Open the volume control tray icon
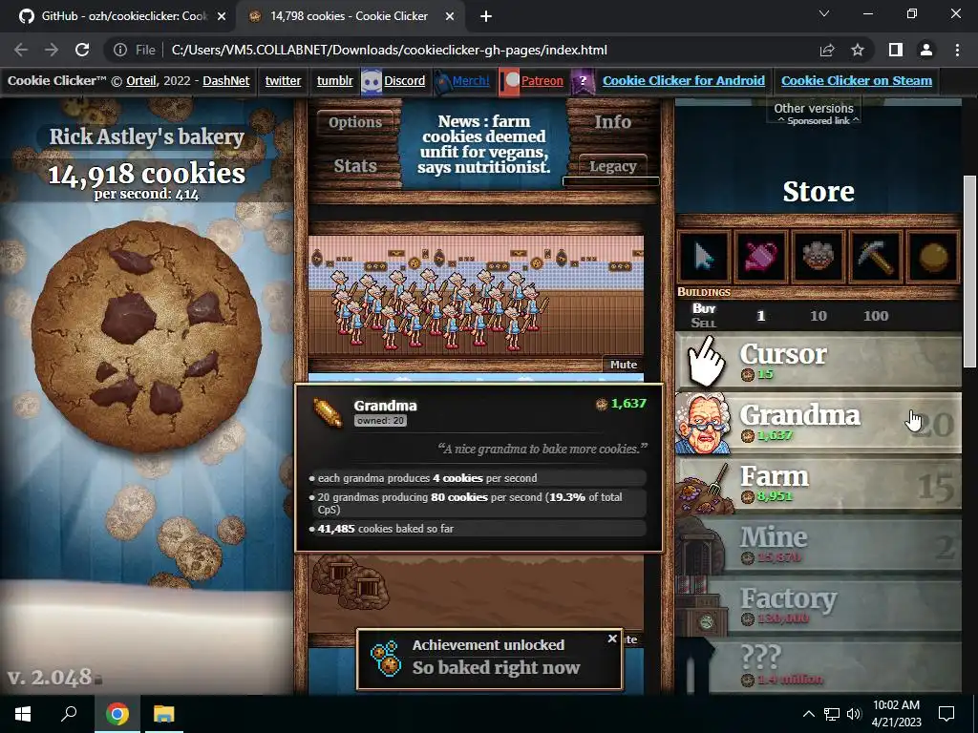 click(x=854, y=714)
